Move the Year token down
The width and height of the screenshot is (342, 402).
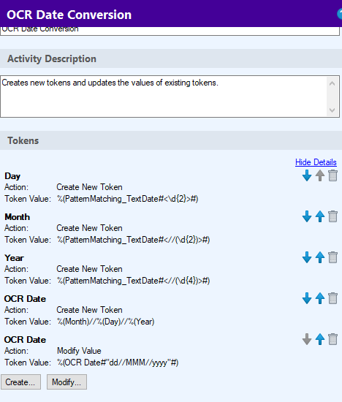coord(307,257)
